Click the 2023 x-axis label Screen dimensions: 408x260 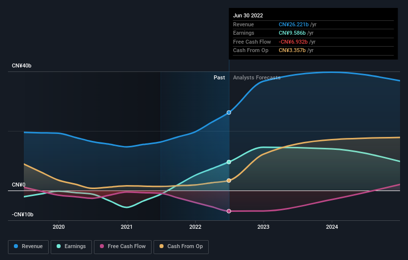(263, 227)
